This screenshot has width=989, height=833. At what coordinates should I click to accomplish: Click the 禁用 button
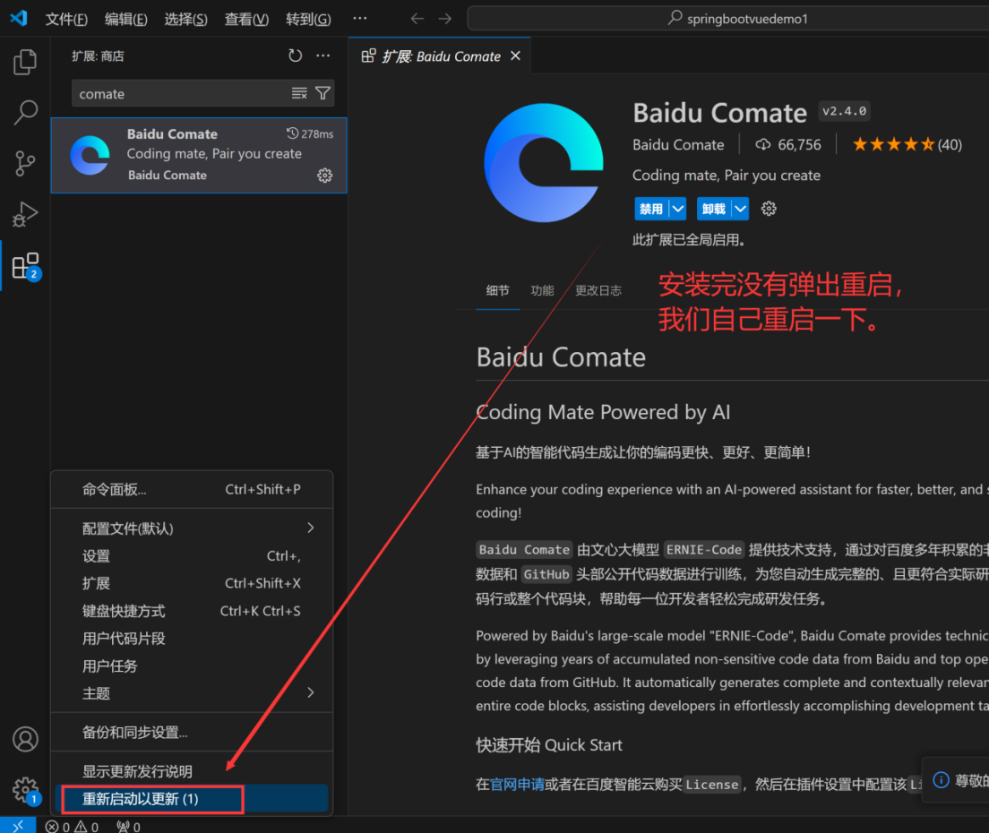[x=651, y=209]
